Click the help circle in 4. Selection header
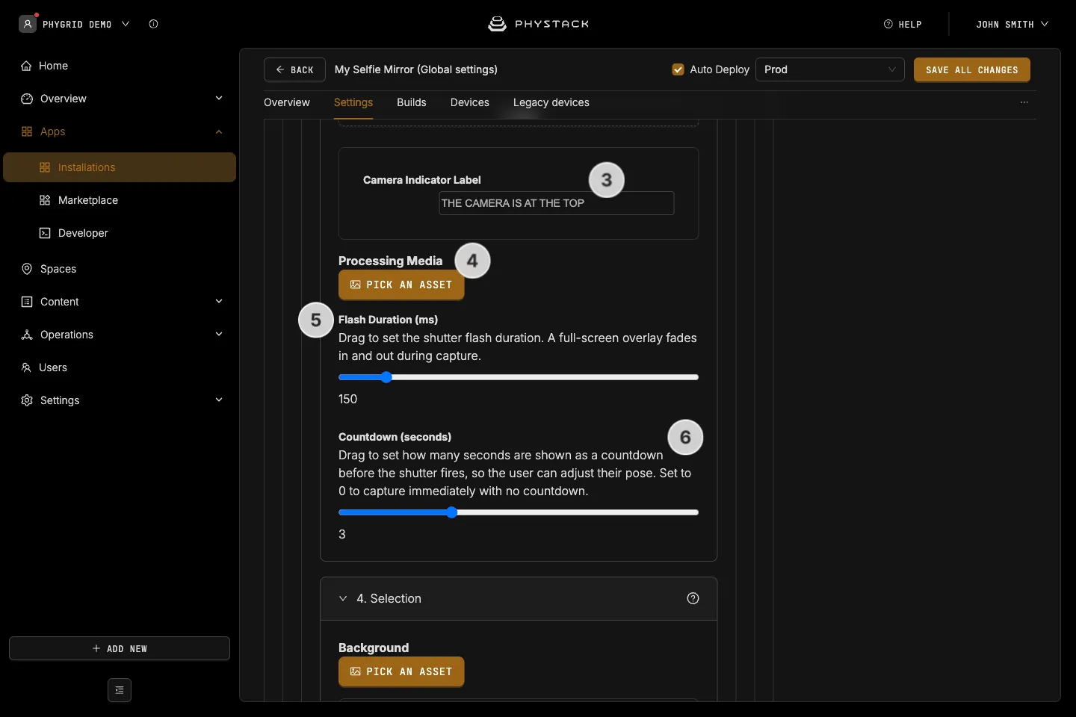 tap(693, 598)
